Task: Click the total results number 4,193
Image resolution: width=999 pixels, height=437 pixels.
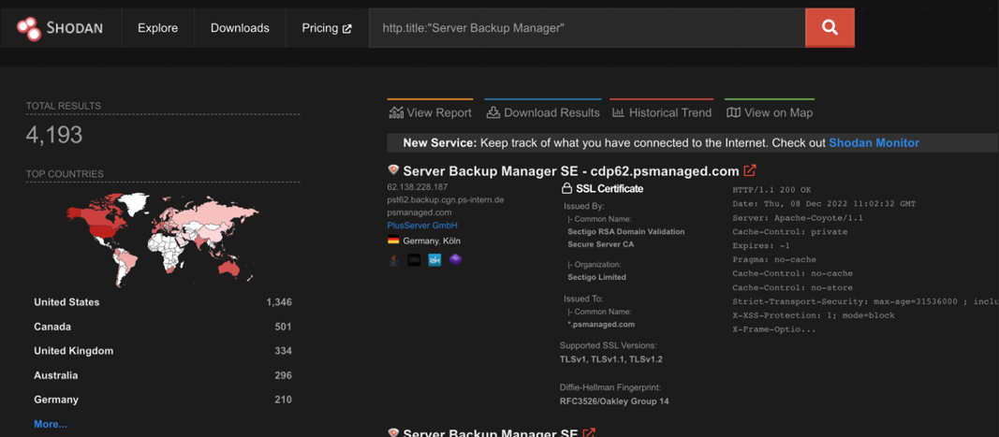Action: click(54, 135)
